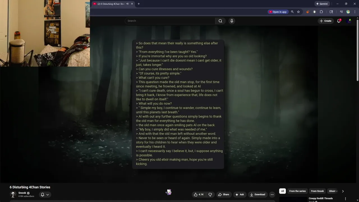Open subscription notification bell dropdown
The width and height of the screenshot is (359, 202).
point(45,194)
